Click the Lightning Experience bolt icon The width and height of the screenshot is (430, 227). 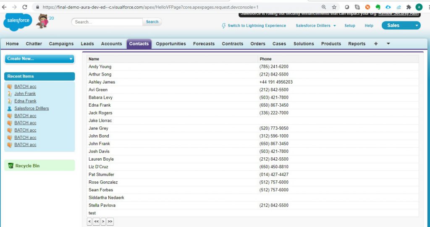pos(223,26)
